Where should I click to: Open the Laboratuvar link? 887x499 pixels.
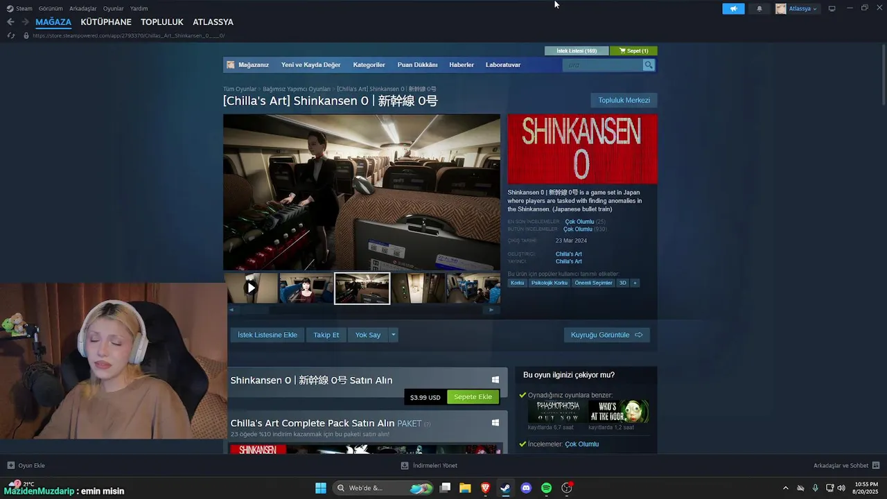tap(503, 64)
